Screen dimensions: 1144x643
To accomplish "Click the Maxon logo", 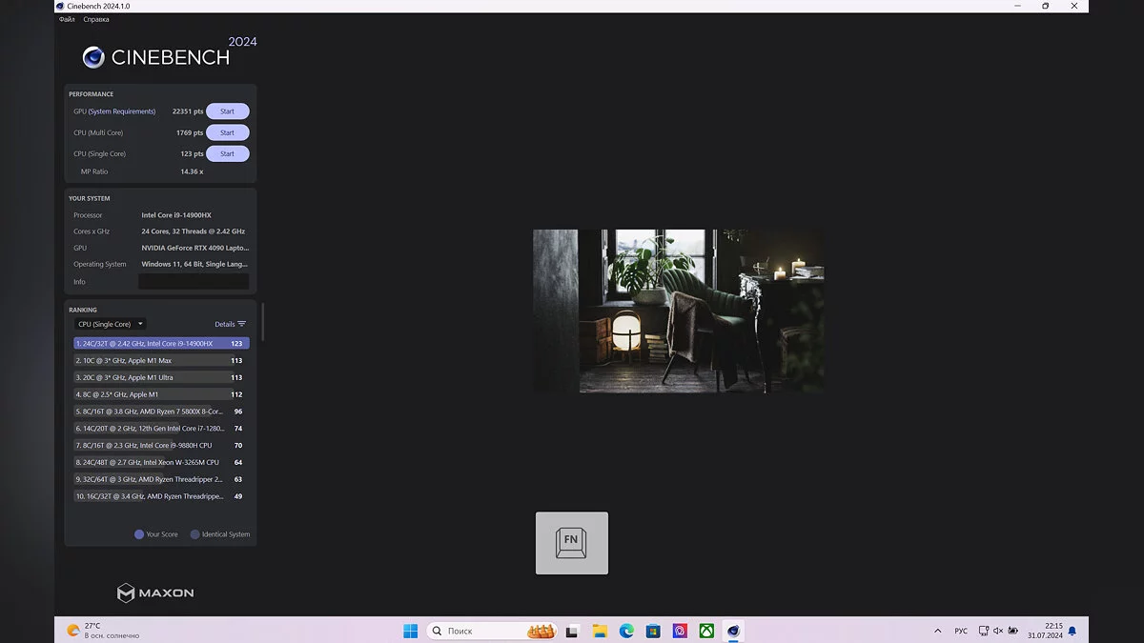I will (x=155, y=593).
